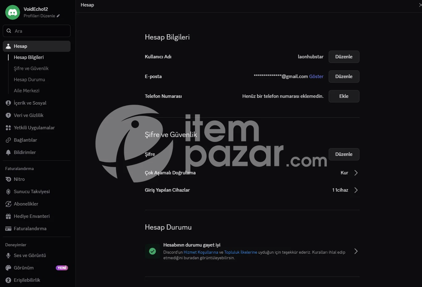Image resolution: width=422 pixels, height=287 pixels.
Task: Click the Görünüm palette icon
Action: point(8,268)
